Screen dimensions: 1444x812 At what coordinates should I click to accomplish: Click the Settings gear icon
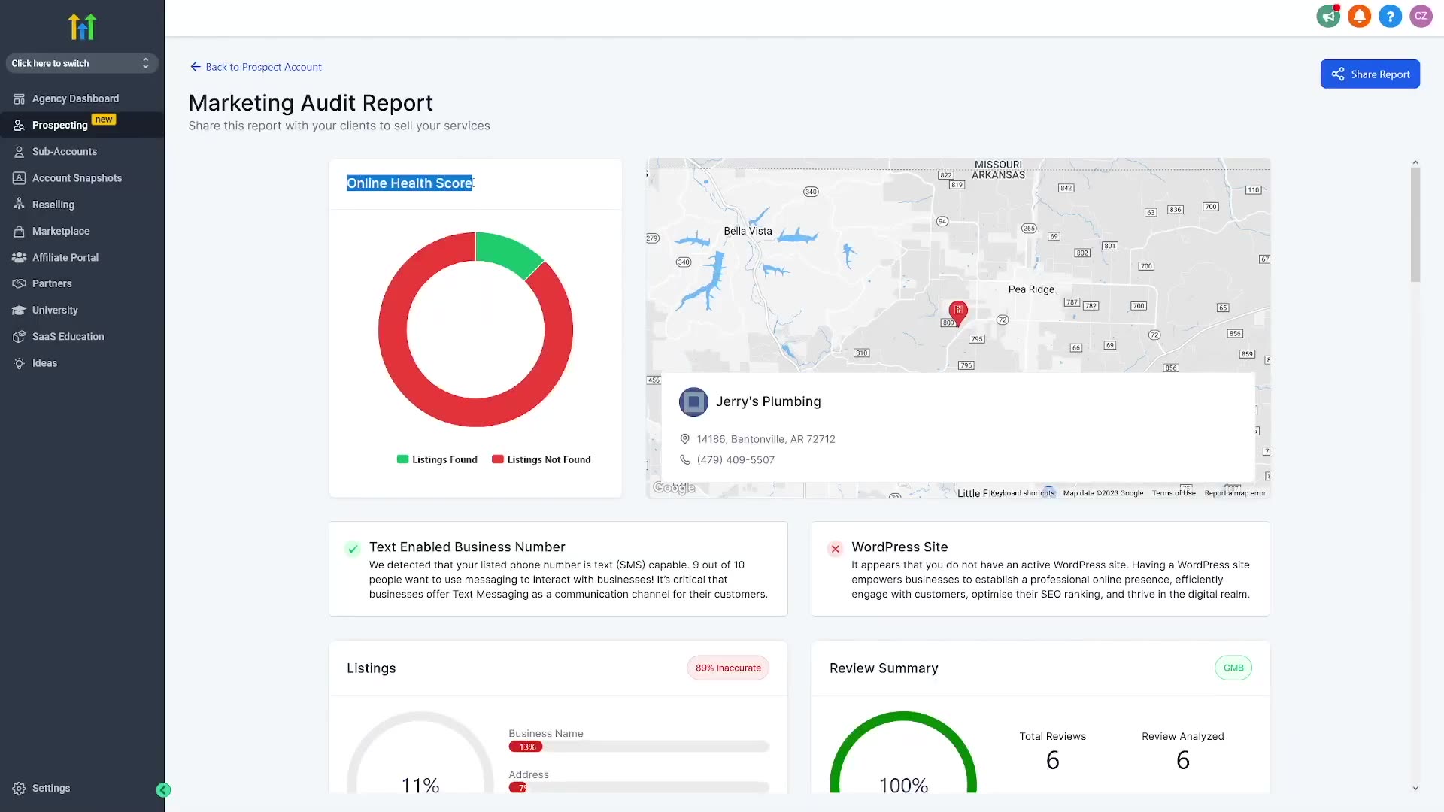point(20,788)
